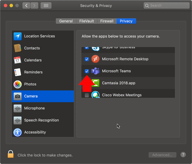The width and height of the screenshot is (192, 164).
Task: Select Reminders label in privacy list
Action: tap(33, 72)
